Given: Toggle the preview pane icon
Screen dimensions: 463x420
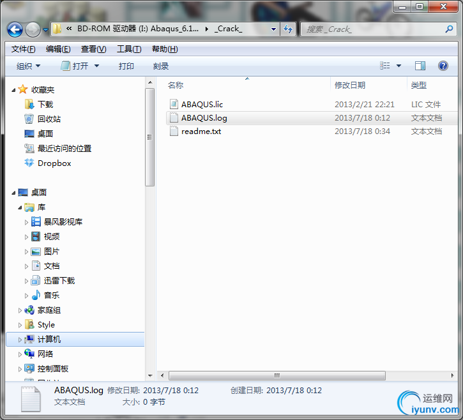Looking at the screenshot, I should [420, 66].
